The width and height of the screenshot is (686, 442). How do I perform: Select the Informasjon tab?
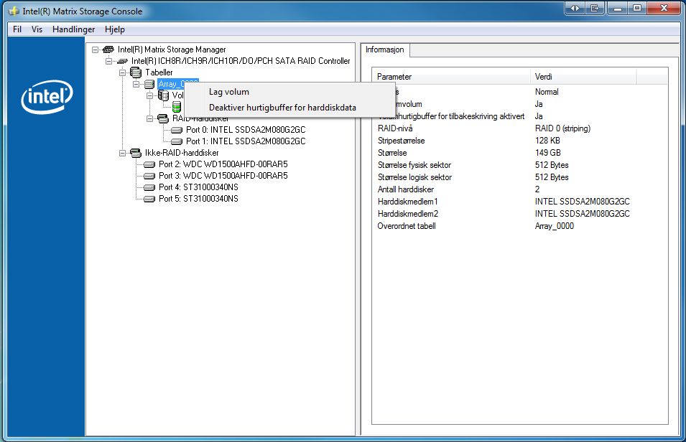384,50
